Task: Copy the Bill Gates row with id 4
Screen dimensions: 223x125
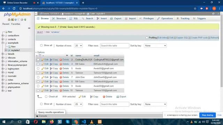Action: click(54, 64)
